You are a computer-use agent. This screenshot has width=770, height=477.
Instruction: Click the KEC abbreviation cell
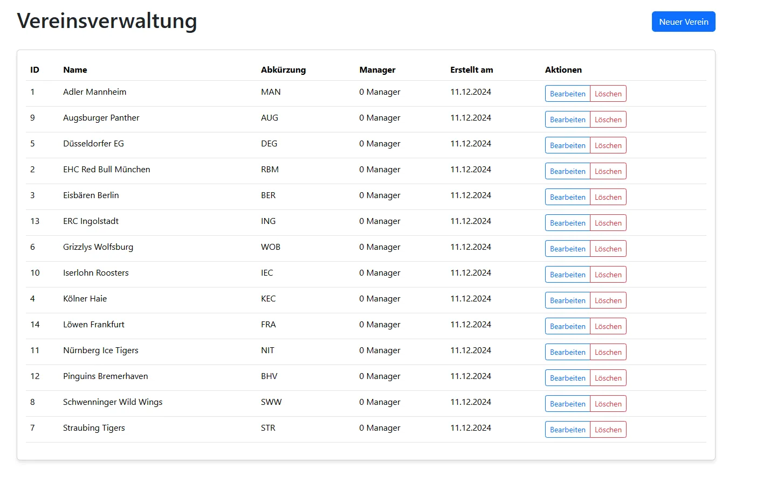[268, 298]
